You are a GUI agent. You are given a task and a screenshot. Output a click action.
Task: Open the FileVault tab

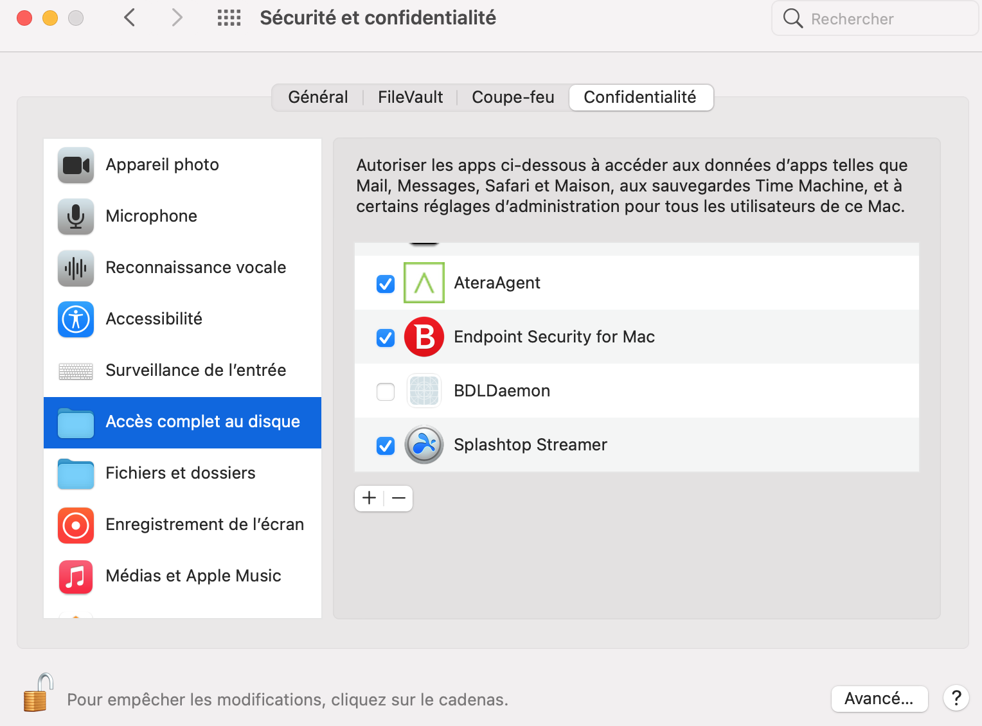pyautogui.click(x=410, y=98)
